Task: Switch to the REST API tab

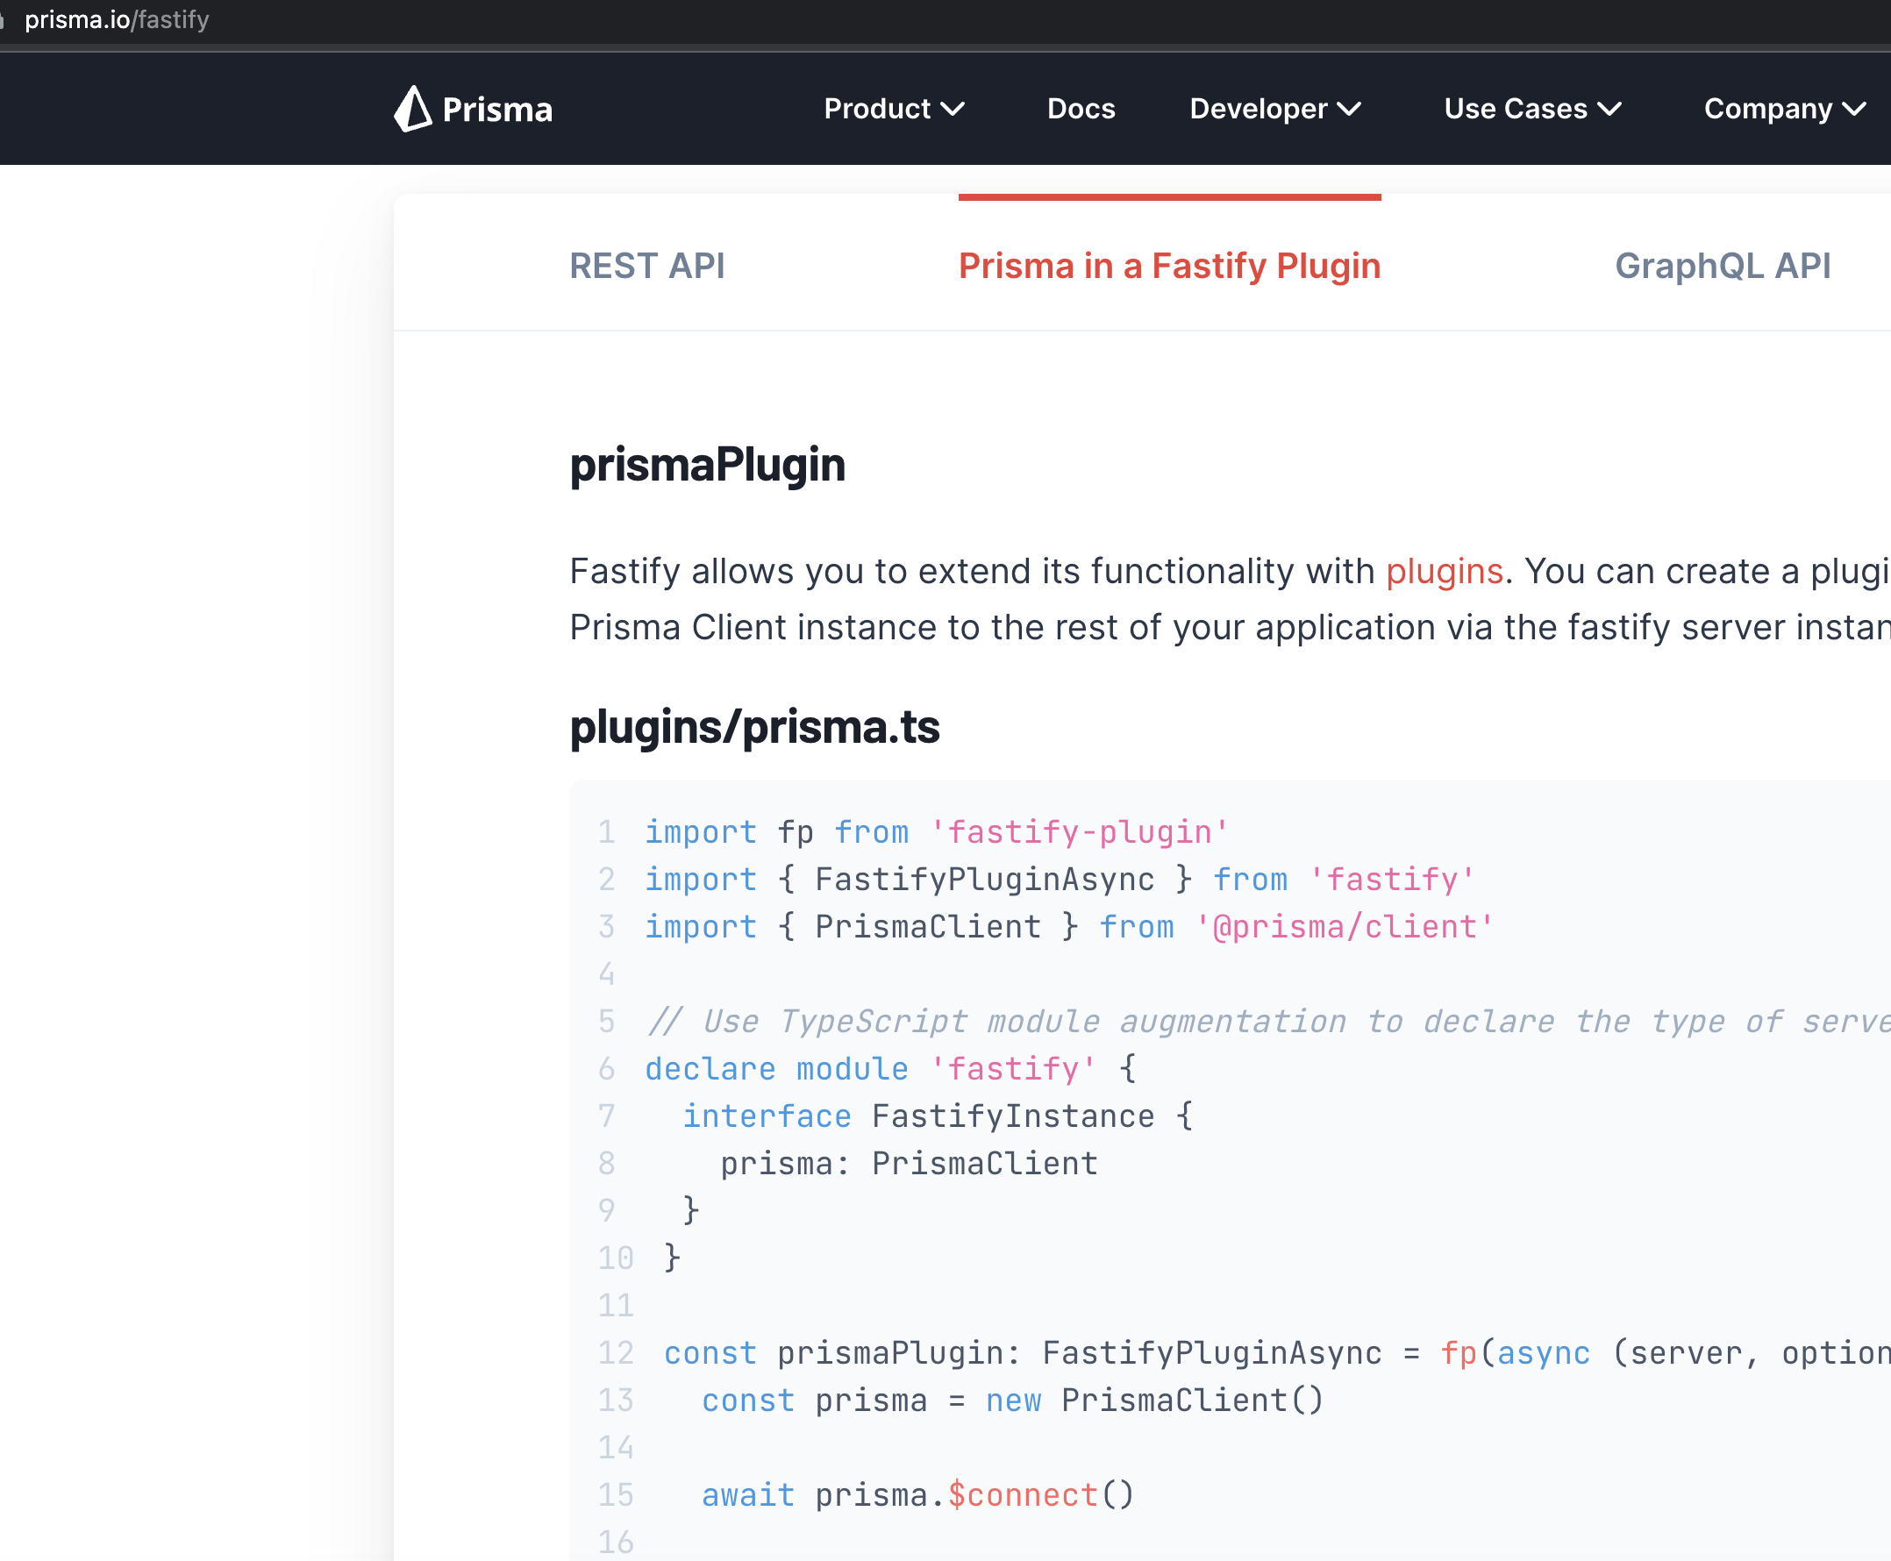Action: [646, 267]
